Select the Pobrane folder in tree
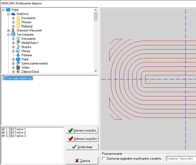 pos(27,55)
